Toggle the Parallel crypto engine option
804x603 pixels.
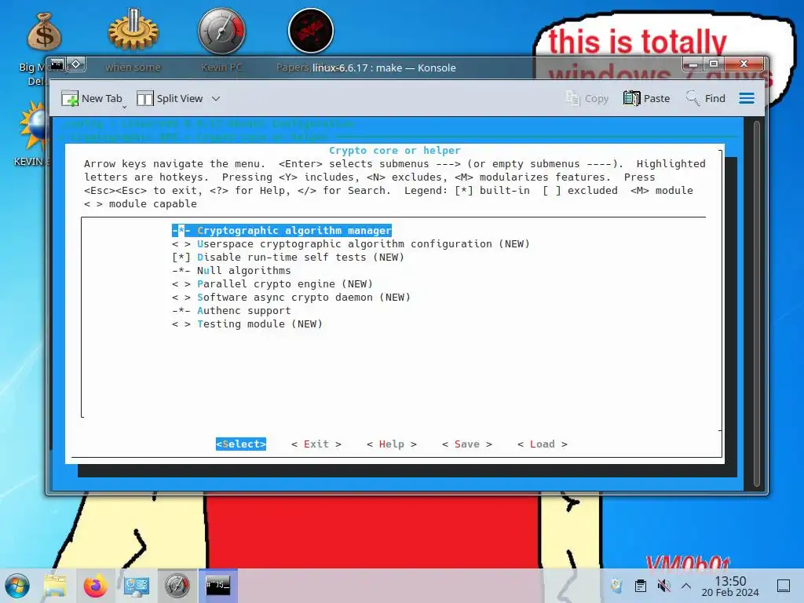pos(272,284)
